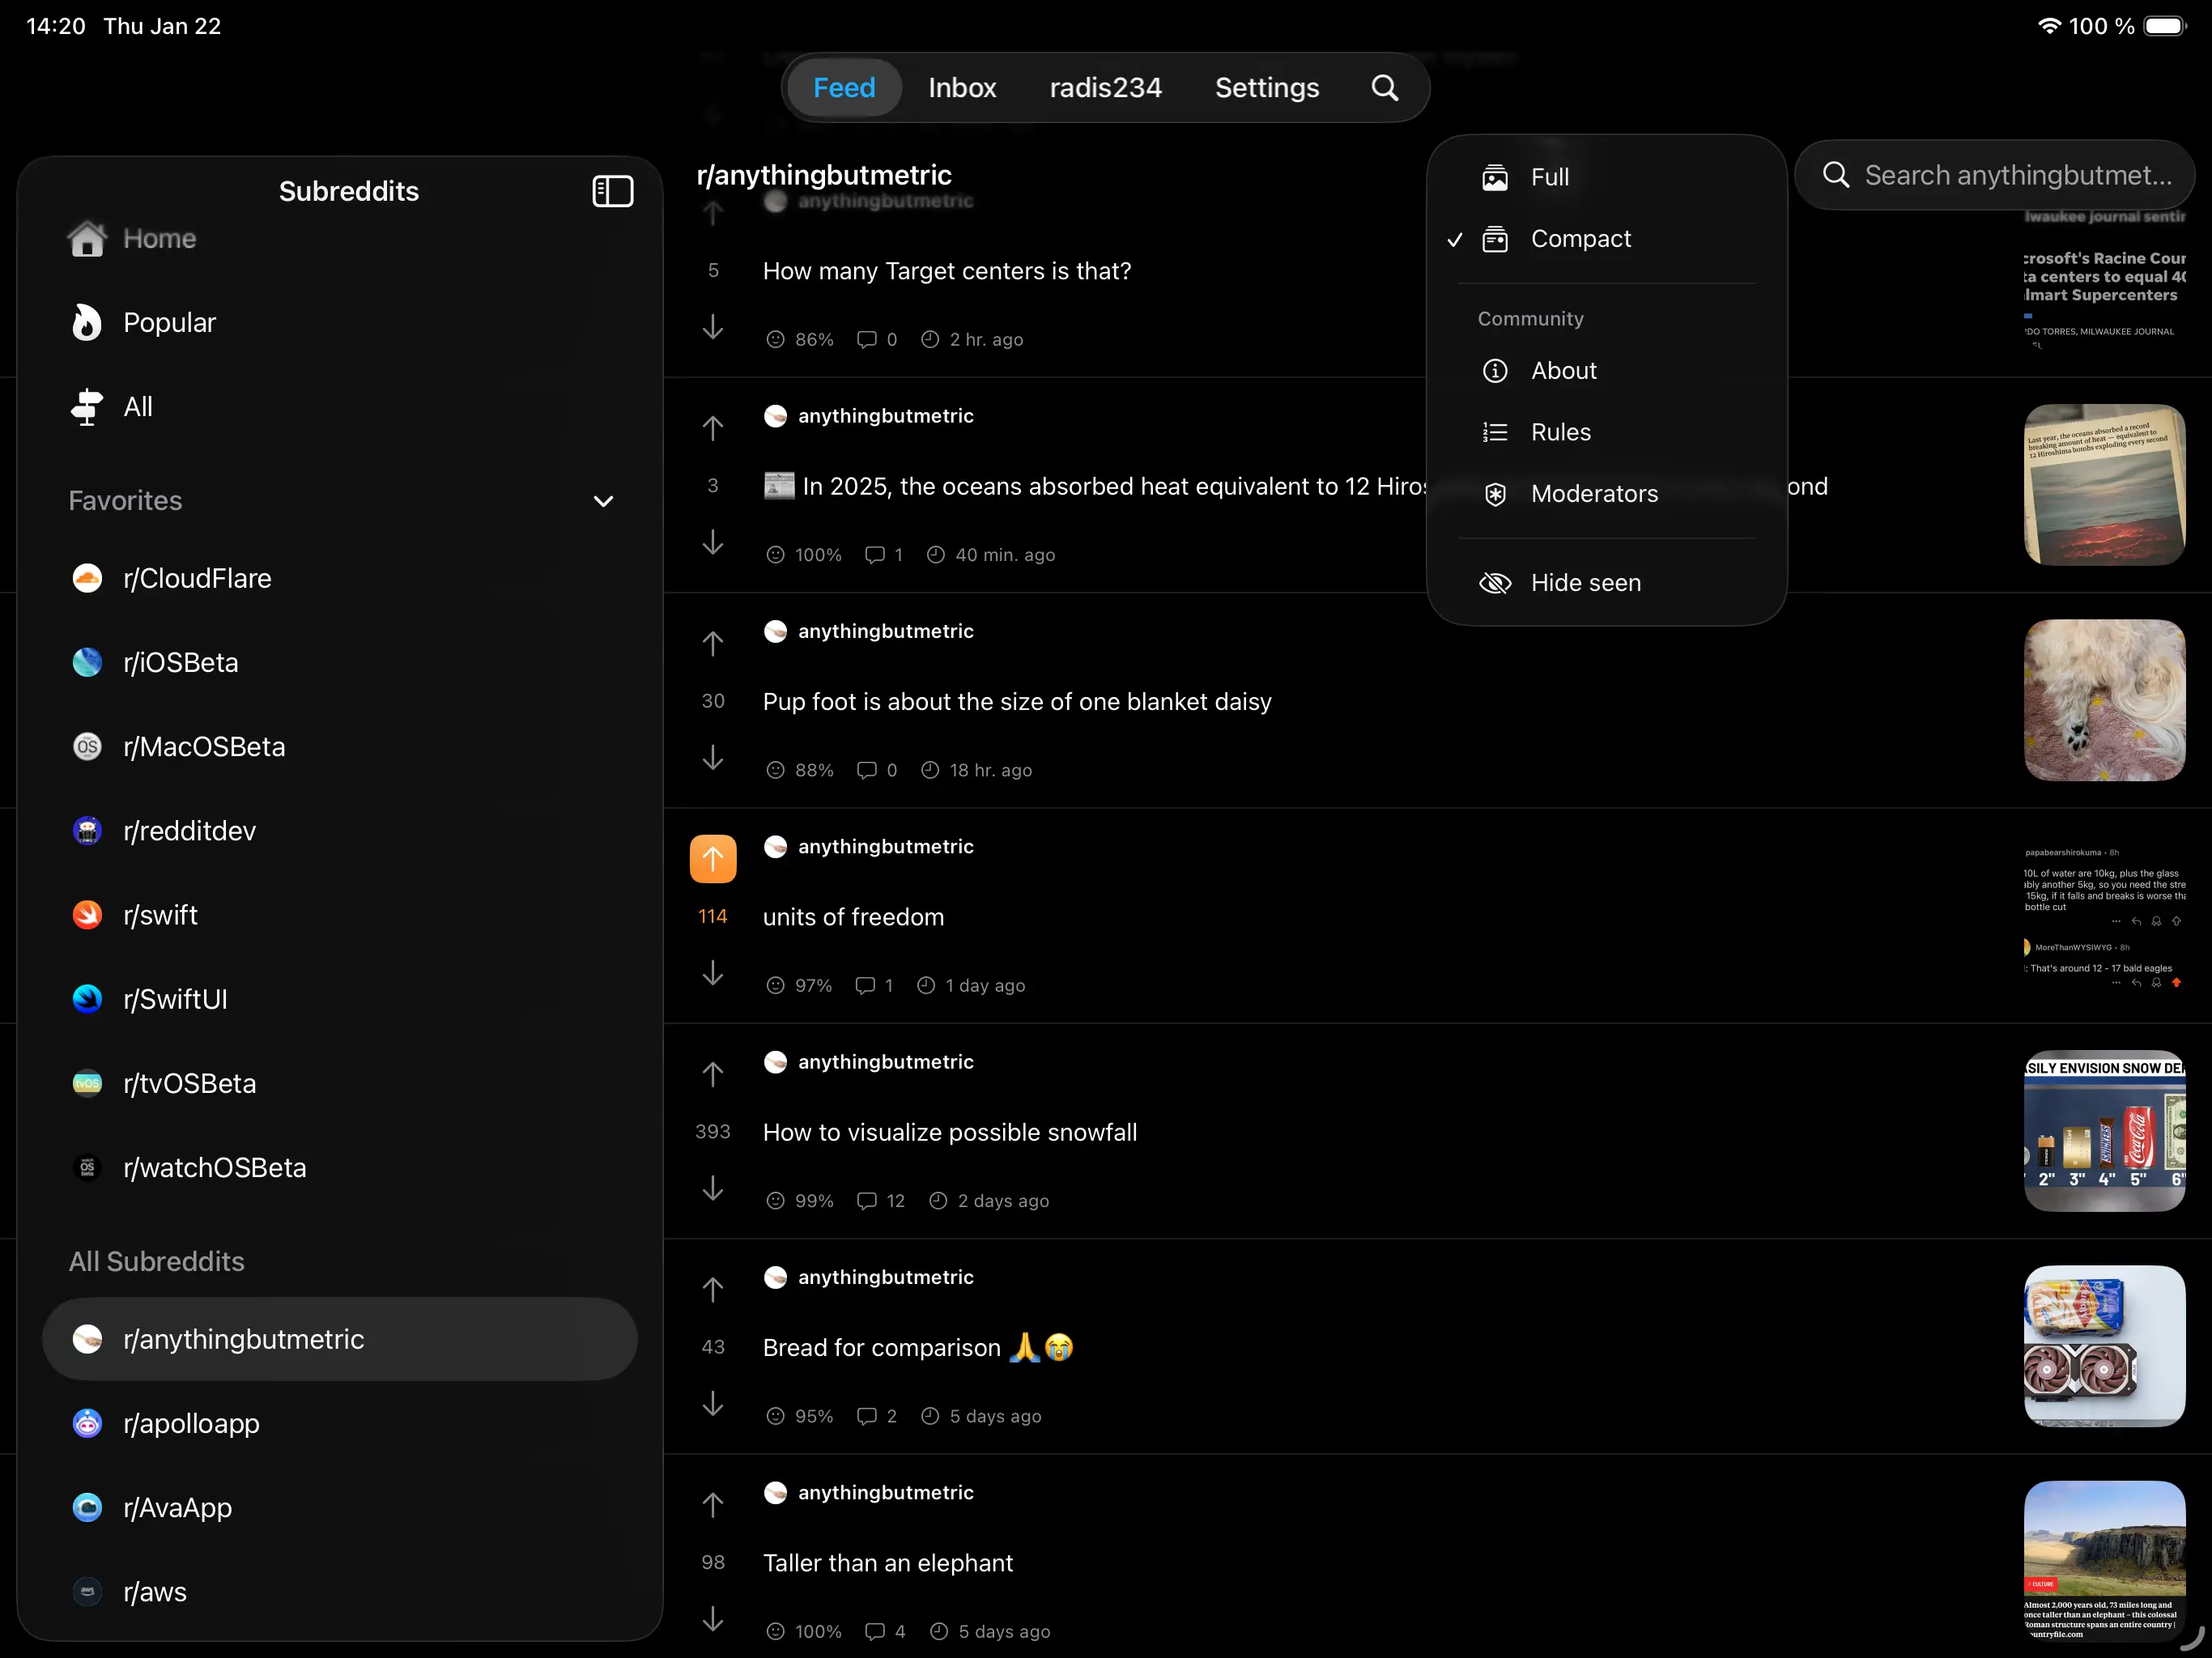This screenshot has width=2212, height=1658.
Task: Toggle upvote on the units of freedom post
Action: point(712,858)
